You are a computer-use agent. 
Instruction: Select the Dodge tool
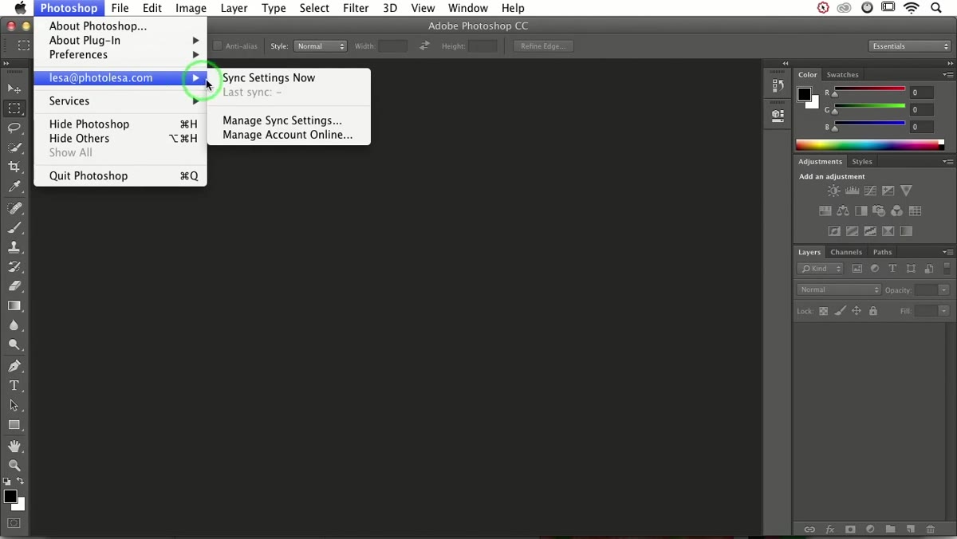click(x=14, y=345)
